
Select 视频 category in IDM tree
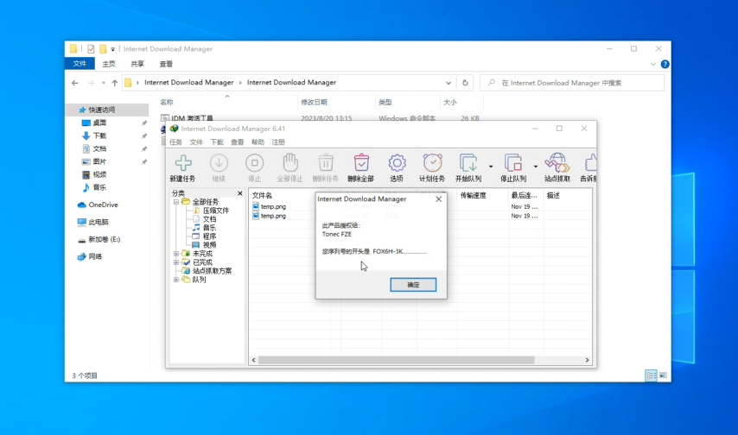[209, 244]
